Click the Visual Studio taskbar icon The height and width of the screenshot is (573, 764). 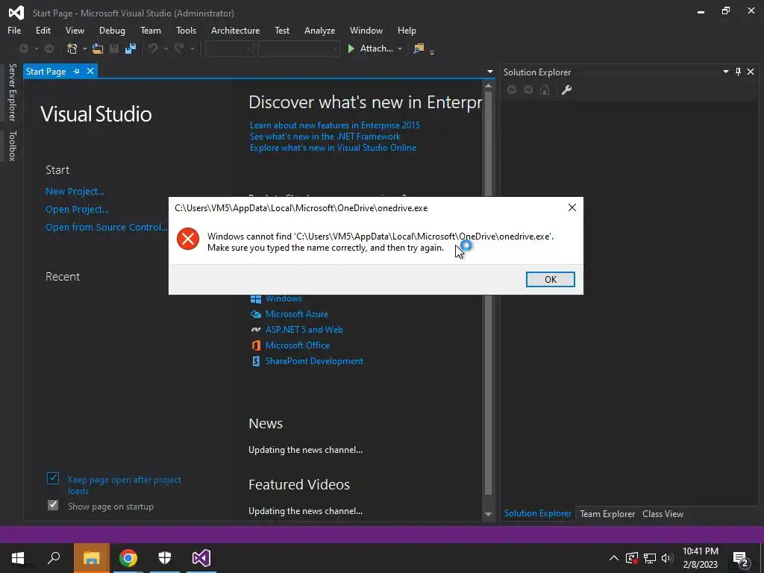point(201,558)
